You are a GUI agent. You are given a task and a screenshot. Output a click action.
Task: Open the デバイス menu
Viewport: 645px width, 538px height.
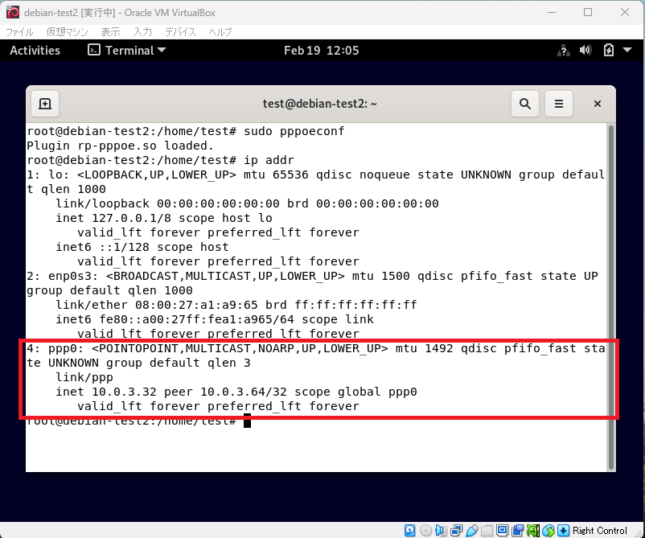click(180, 31)
